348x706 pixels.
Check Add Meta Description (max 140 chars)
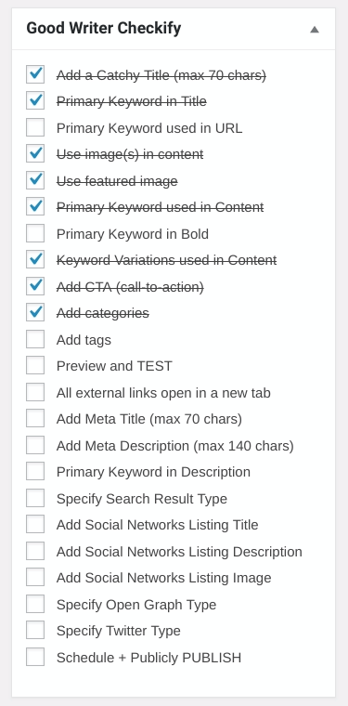(35, 445)
